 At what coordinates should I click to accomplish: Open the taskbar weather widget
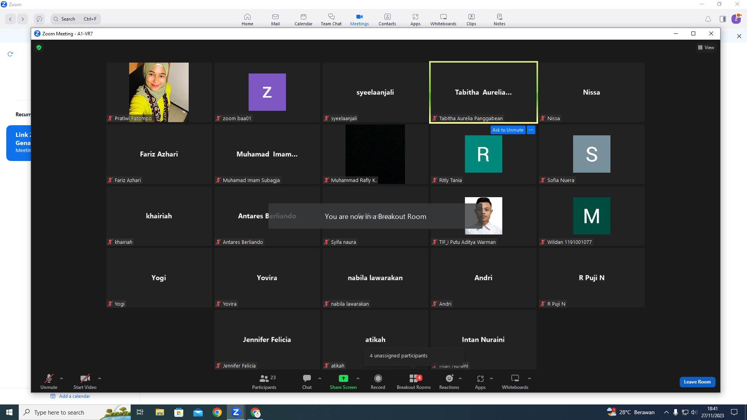click(x=631, y=412)
